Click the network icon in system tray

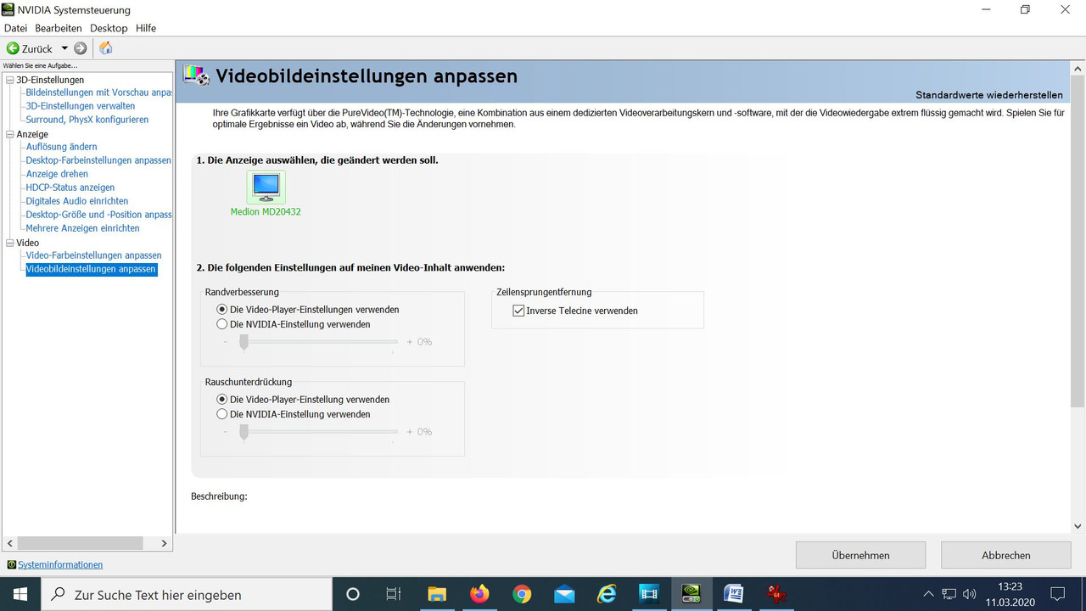click(x=949, y=594)
